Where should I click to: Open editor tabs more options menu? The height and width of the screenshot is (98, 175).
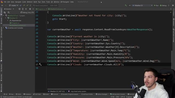pos(171,9)
